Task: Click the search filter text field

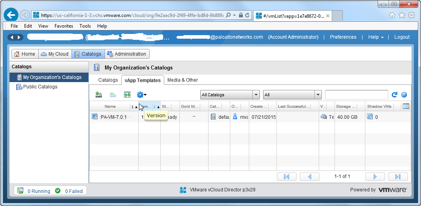Action: pos(356,95)
